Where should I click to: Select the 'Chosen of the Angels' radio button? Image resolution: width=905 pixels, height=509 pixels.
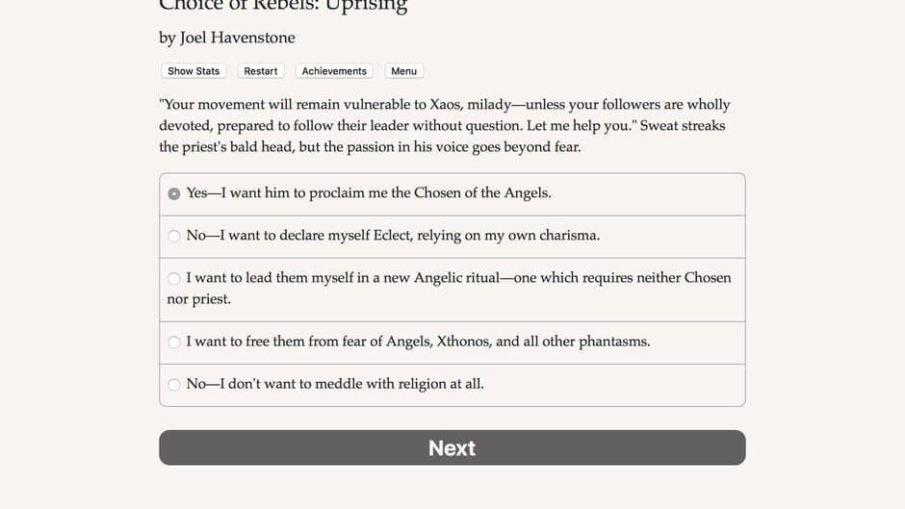pos(174,193)
